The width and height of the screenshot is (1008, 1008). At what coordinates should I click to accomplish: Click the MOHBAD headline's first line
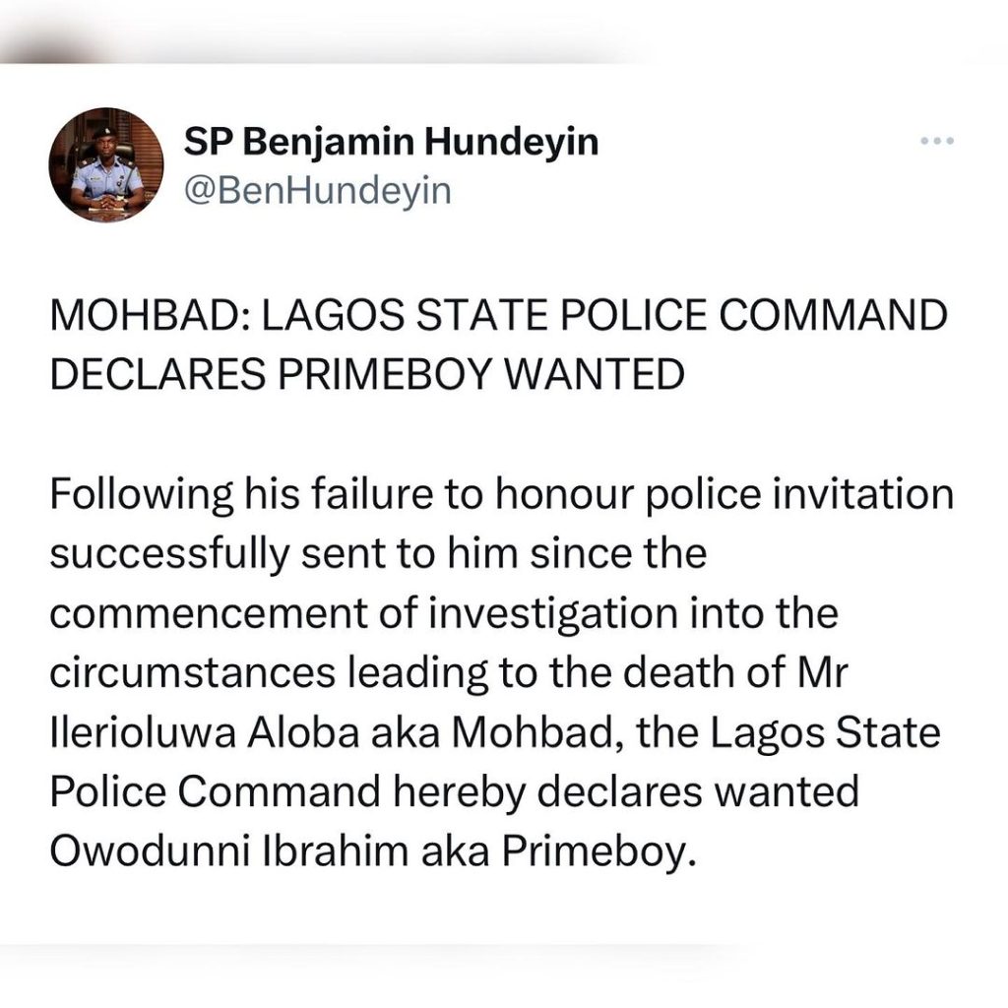pyautogui.click(x=499, y=315)
